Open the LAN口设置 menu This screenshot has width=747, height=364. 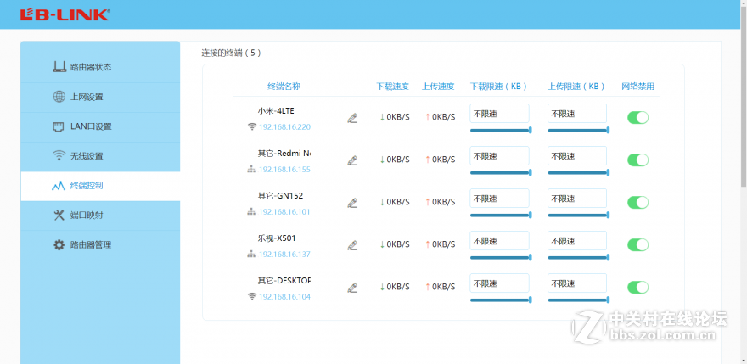click(100, 126)
